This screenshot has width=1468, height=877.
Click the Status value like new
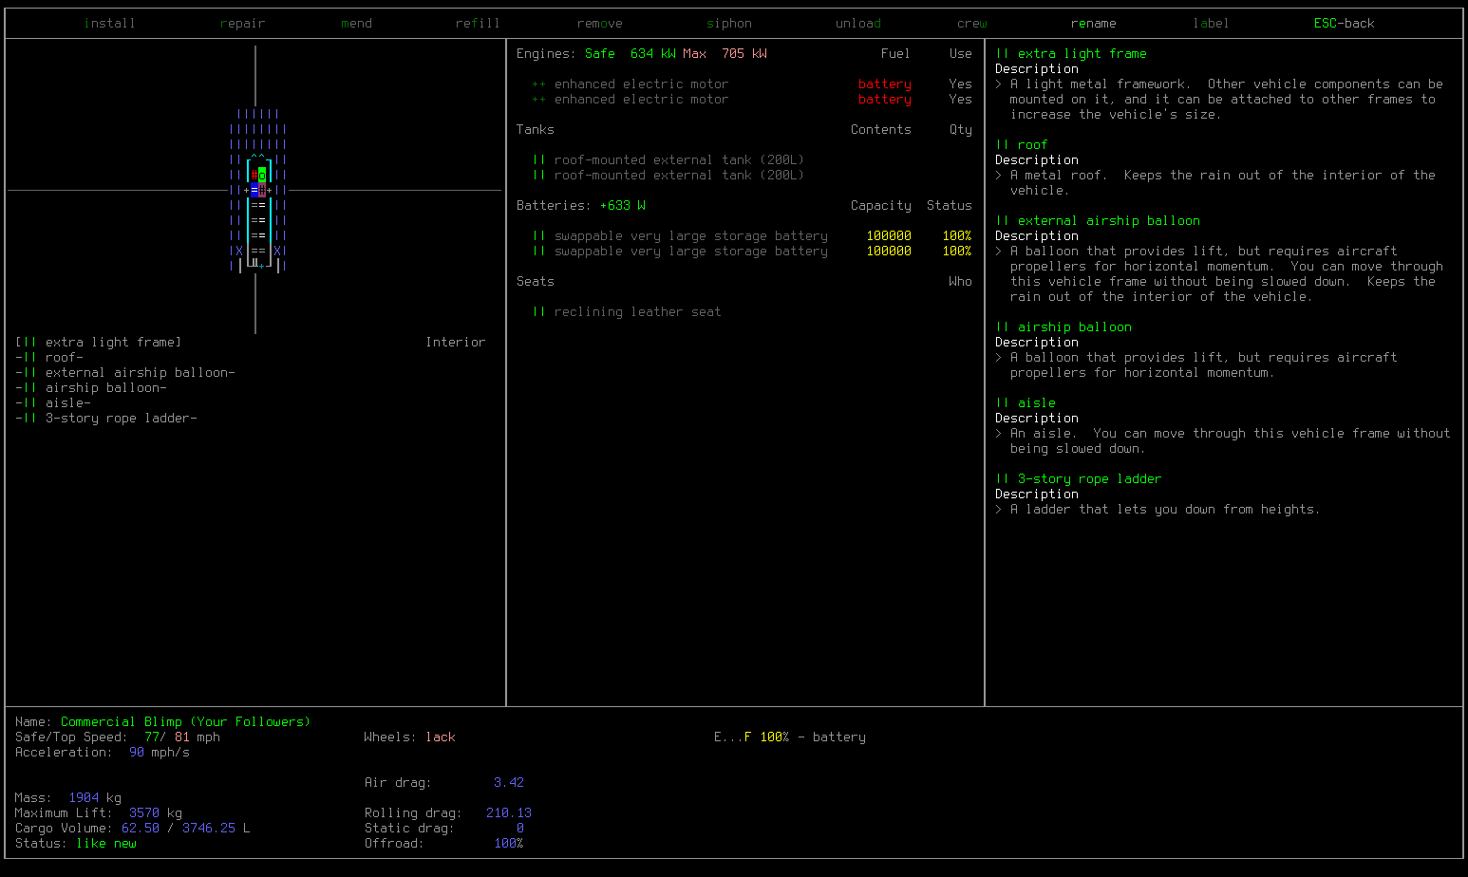[x=105, y=843]
